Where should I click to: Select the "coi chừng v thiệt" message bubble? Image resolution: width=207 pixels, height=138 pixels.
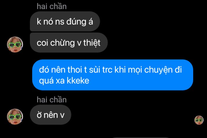click(x=69, y=43)
